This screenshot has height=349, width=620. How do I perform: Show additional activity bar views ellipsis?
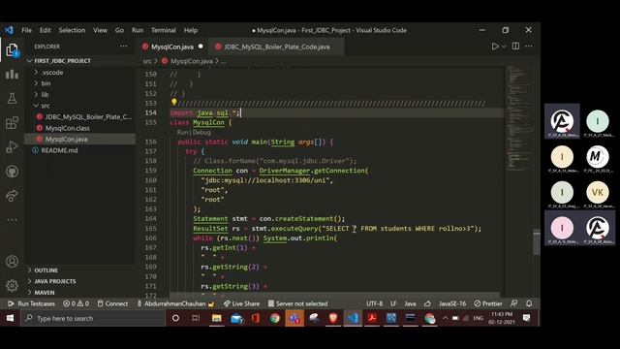click(x=12, y=220)
